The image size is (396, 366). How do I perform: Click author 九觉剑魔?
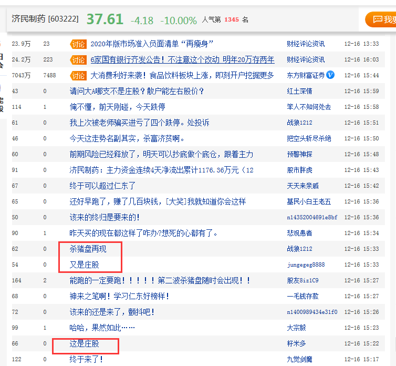[x=299, y=359]
